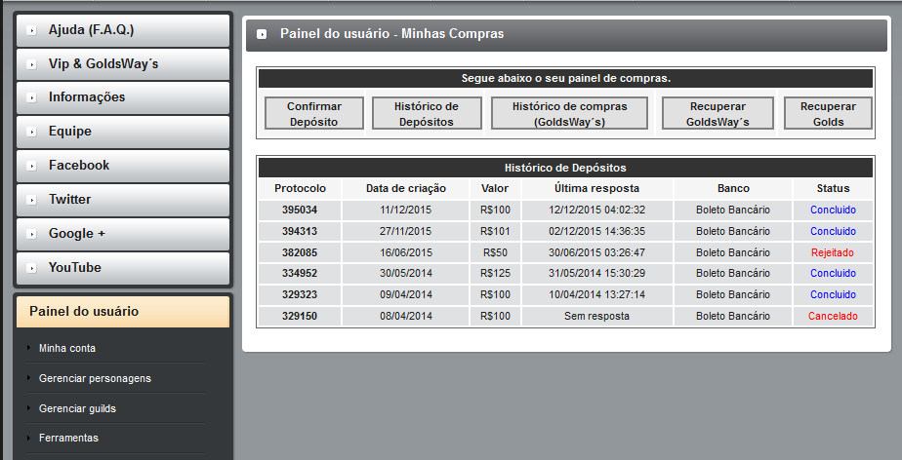Open the Gerenciar guilds link
The width and height of the screenshot is (902, 460).
coord(77,408)
